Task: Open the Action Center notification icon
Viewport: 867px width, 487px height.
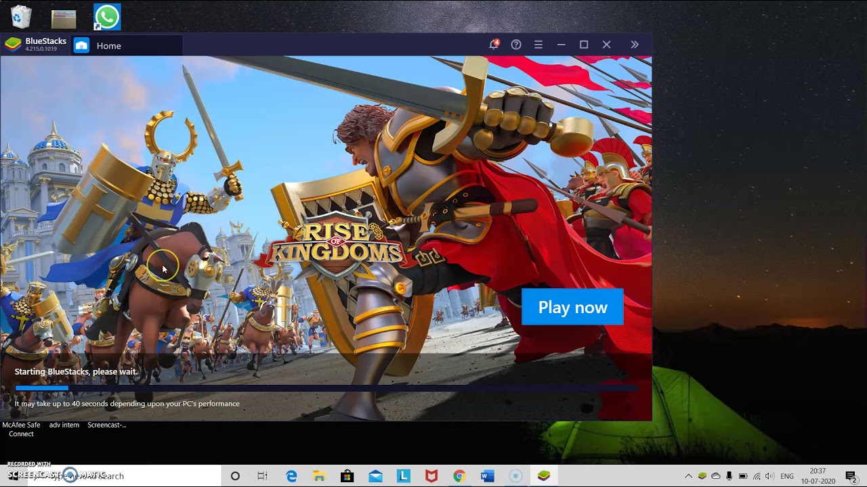Action: tap(851, 476)
